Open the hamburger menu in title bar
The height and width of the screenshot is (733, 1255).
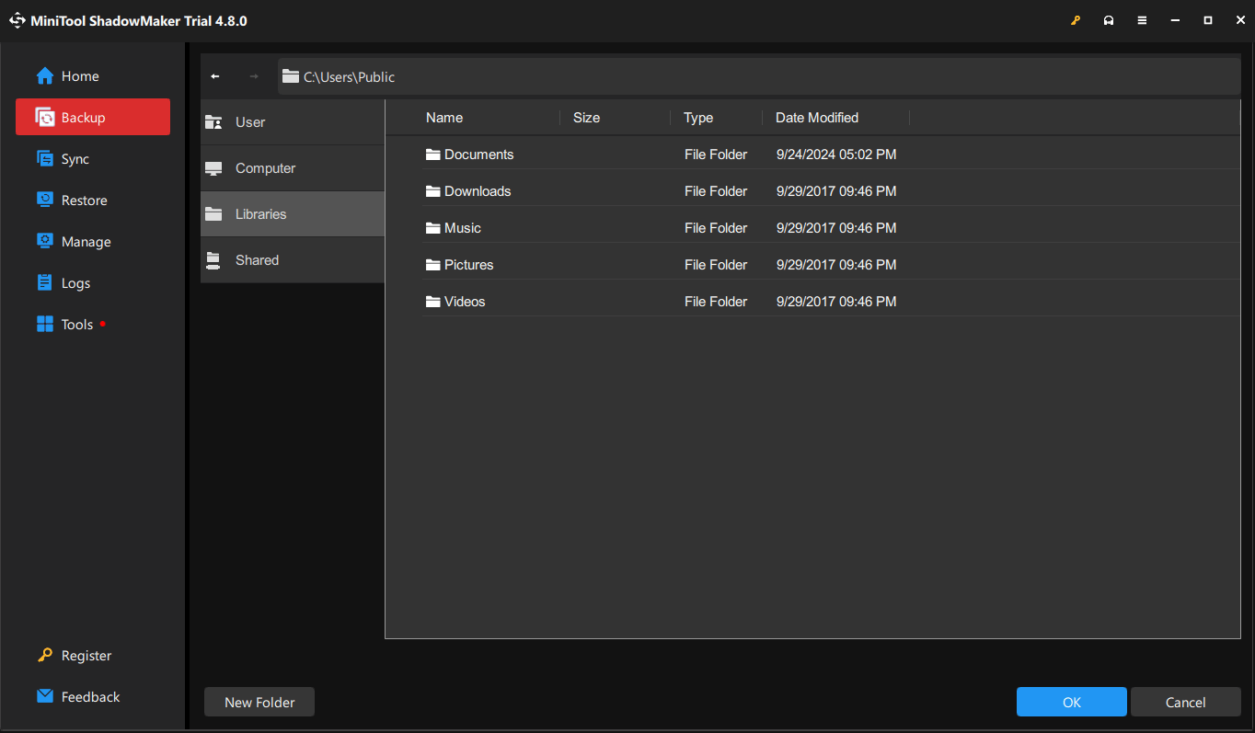(x=1142, y=19)
